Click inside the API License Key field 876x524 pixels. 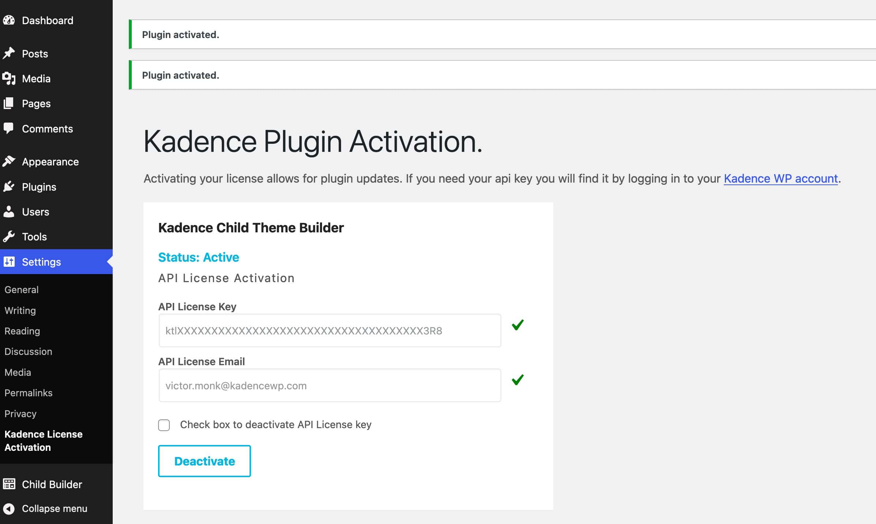[x=329, y=330]
